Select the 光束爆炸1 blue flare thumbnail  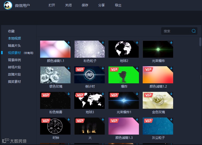tap(124, 100)
